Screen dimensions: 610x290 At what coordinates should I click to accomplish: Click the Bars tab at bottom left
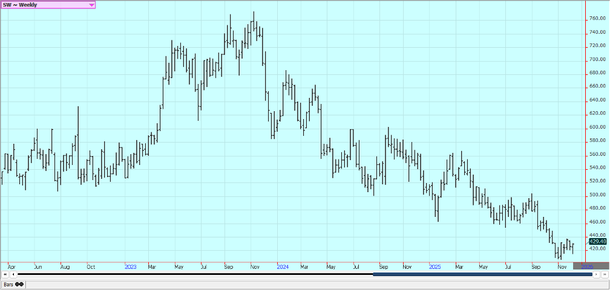click(x=8, y=284)
